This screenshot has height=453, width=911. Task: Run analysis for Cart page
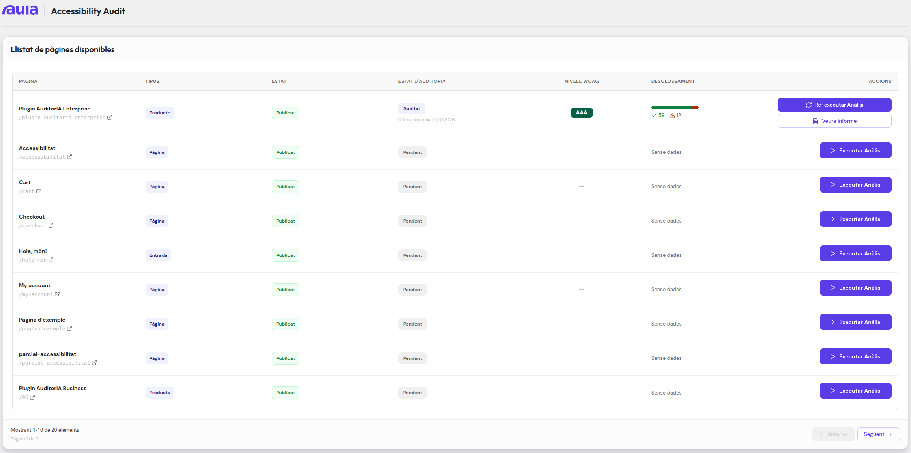click(x=856, y=185)
